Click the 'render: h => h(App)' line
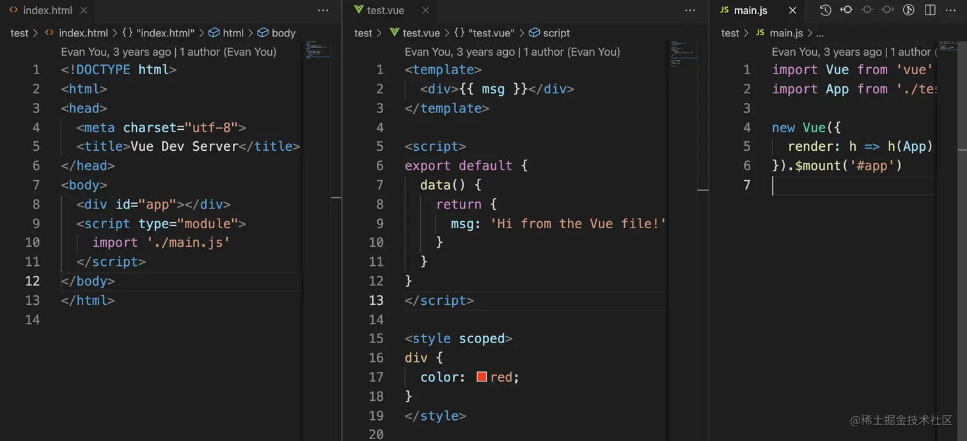967x441 pixels. pyautogui.click(x=860, y=146)
